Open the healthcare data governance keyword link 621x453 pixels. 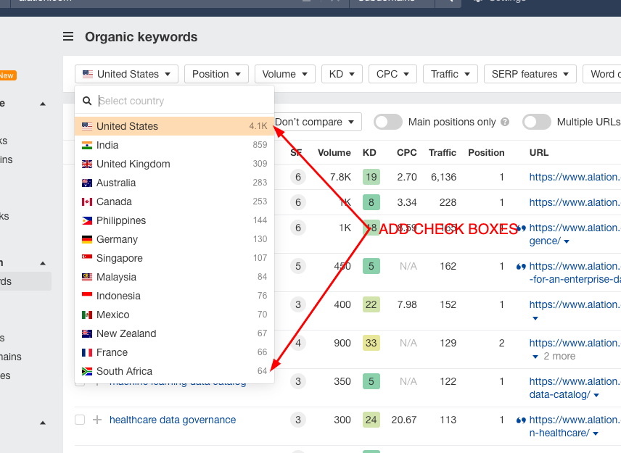[173, 420]
